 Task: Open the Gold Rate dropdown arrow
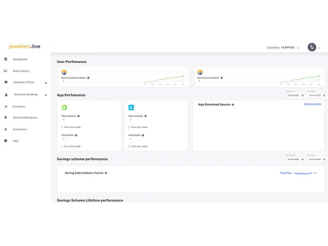(298, 48)
